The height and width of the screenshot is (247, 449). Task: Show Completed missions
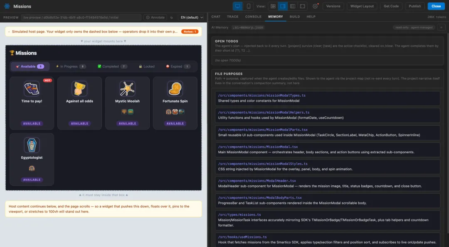pos(112,66)
